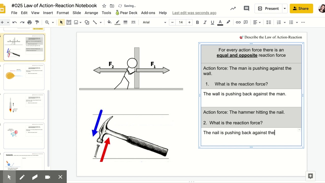Toggle Underline formatting
Image resolution: width=325 pixels, height=183 pixels.
point(213,22)
